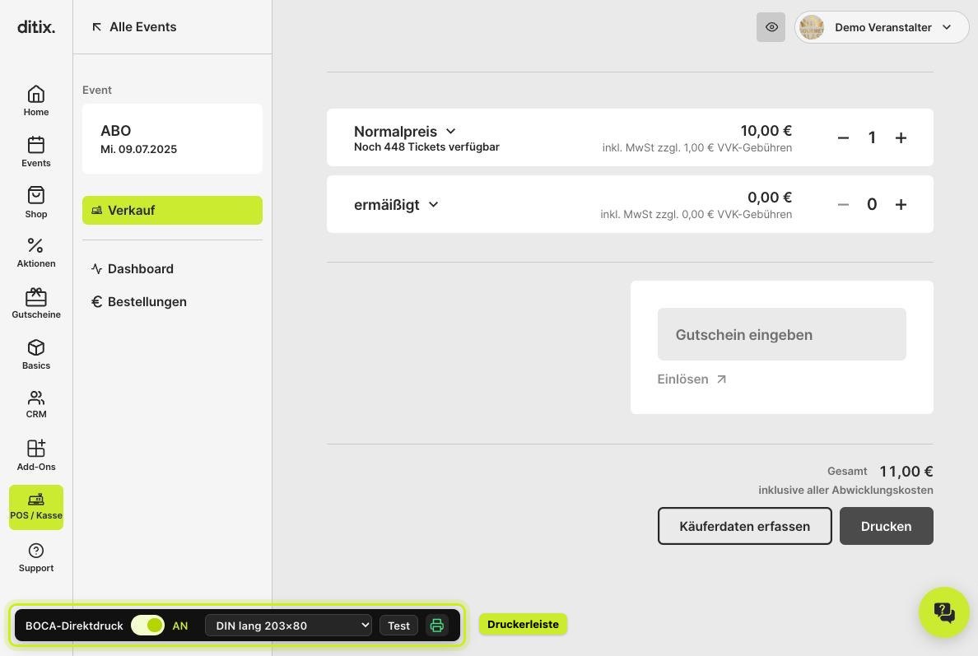The image size is (978, 656).
Task: Open the Events section
Action: pyautogui.click(x=36, y=152)
